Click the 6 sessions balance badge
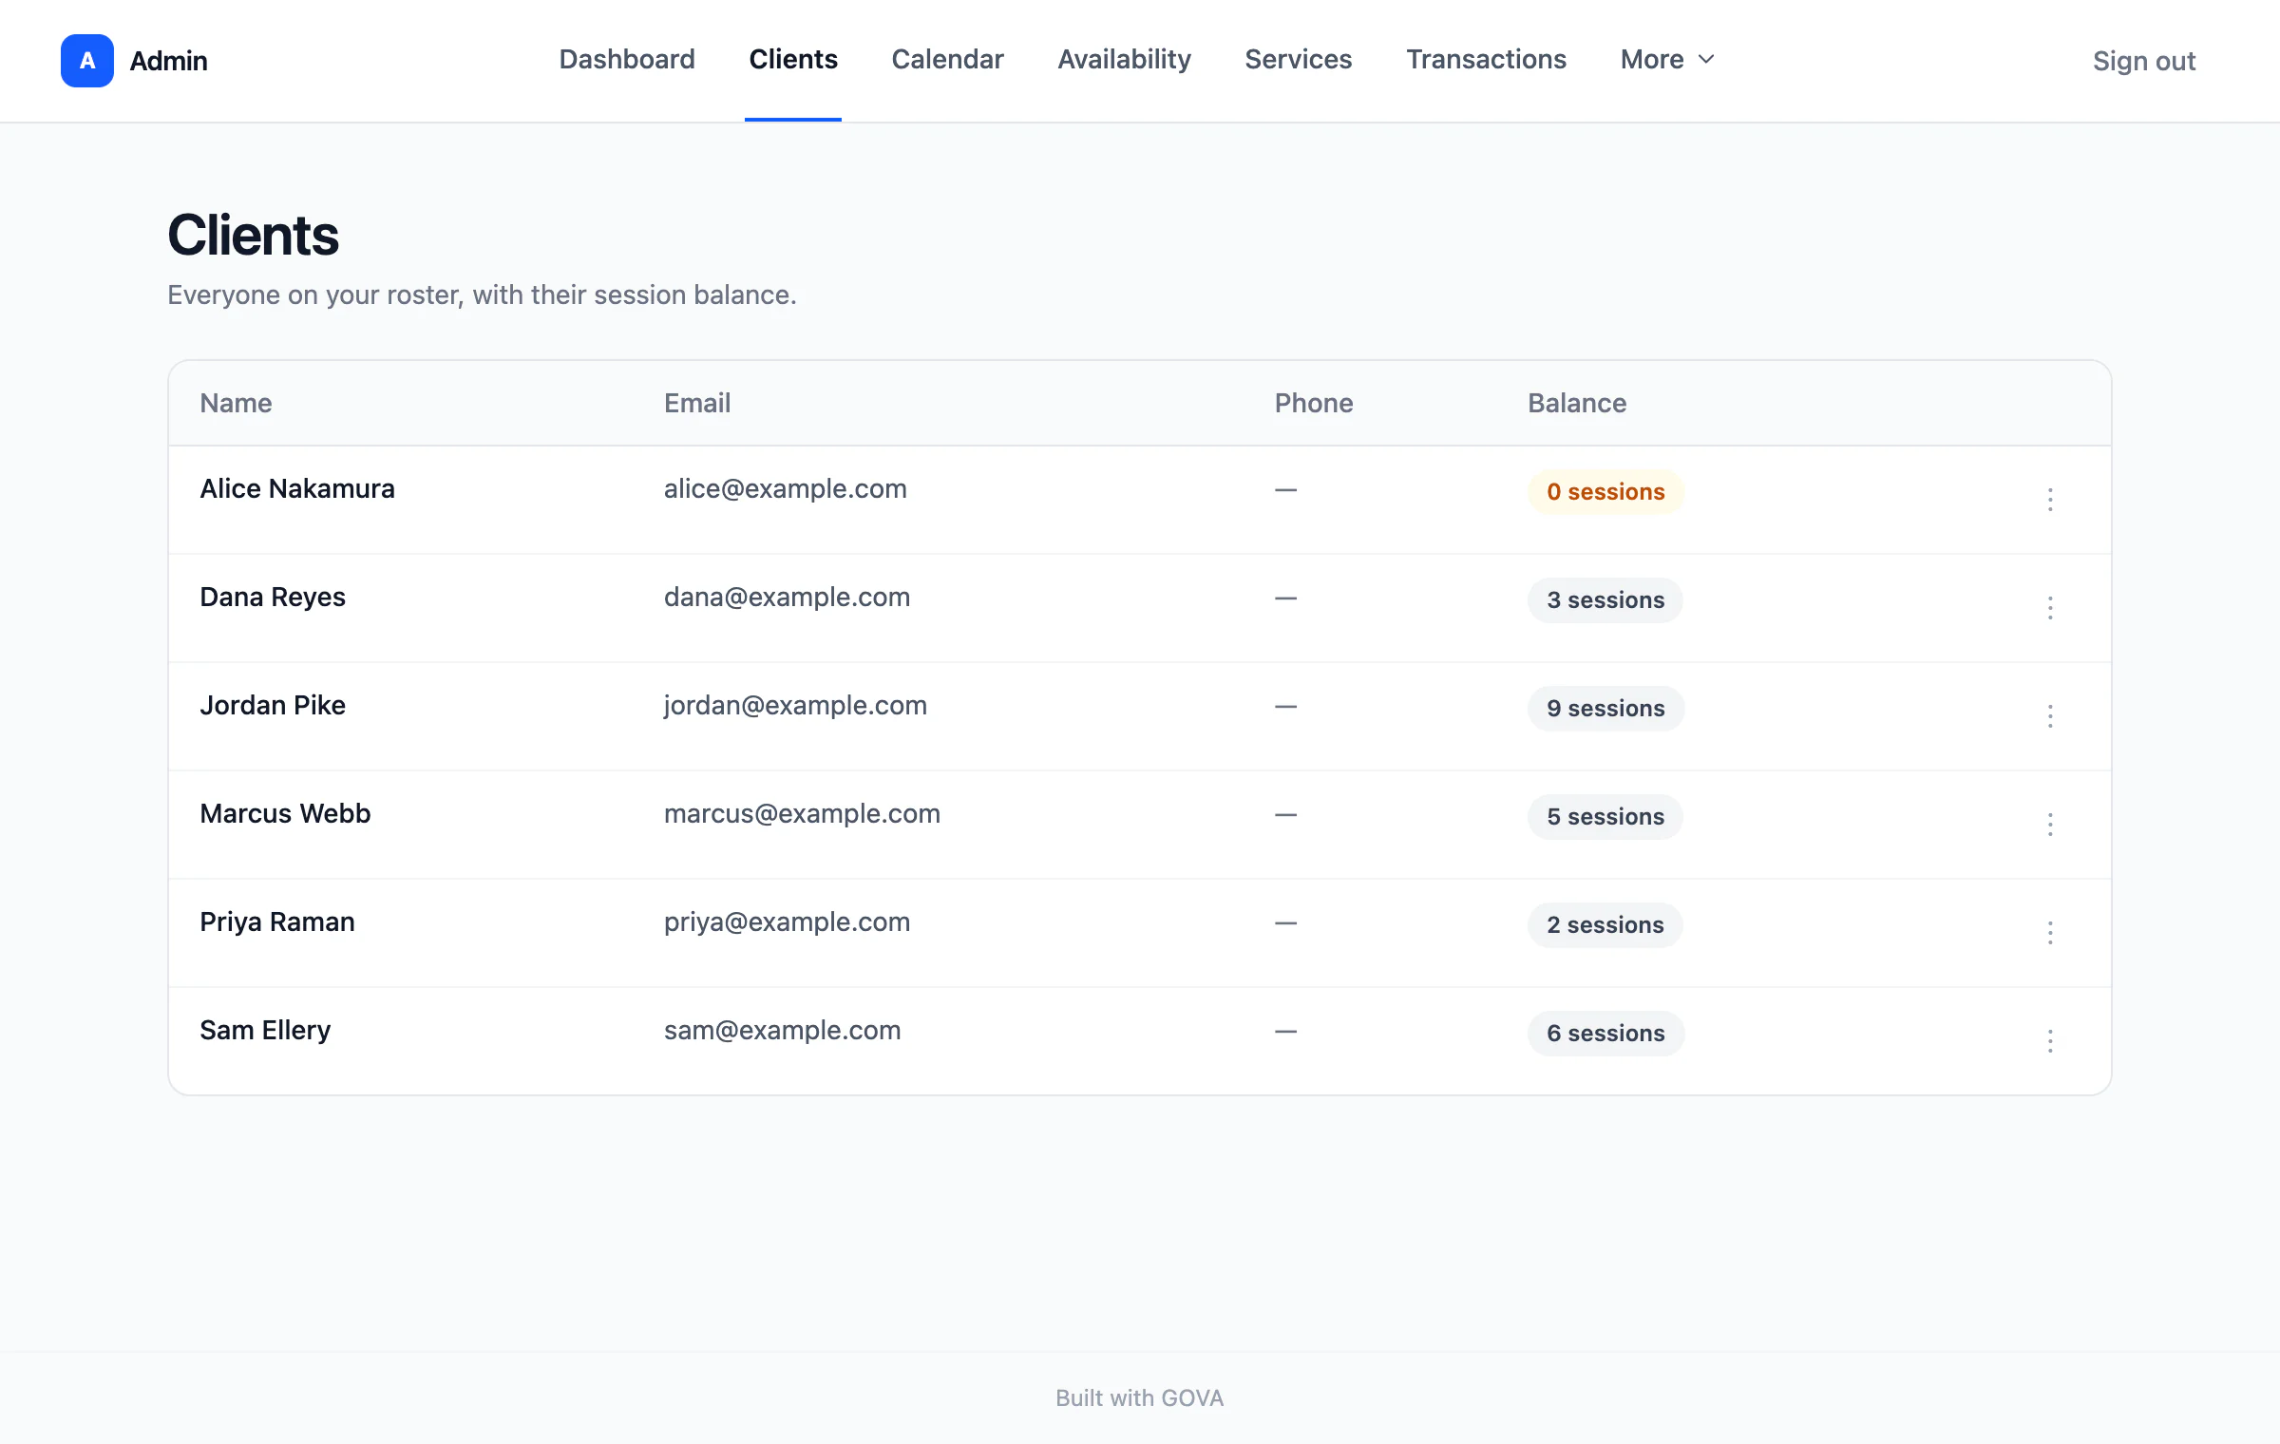Screen dimensions: 2280x1444 coord(1605,1033)
